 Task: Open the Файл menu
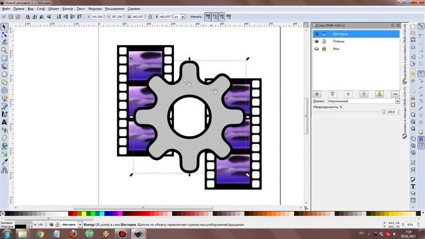coord(6,9)
